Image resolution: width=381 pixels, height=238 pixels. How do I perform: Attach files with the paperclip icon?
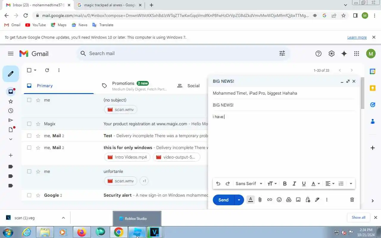click(x=260, y=200)
